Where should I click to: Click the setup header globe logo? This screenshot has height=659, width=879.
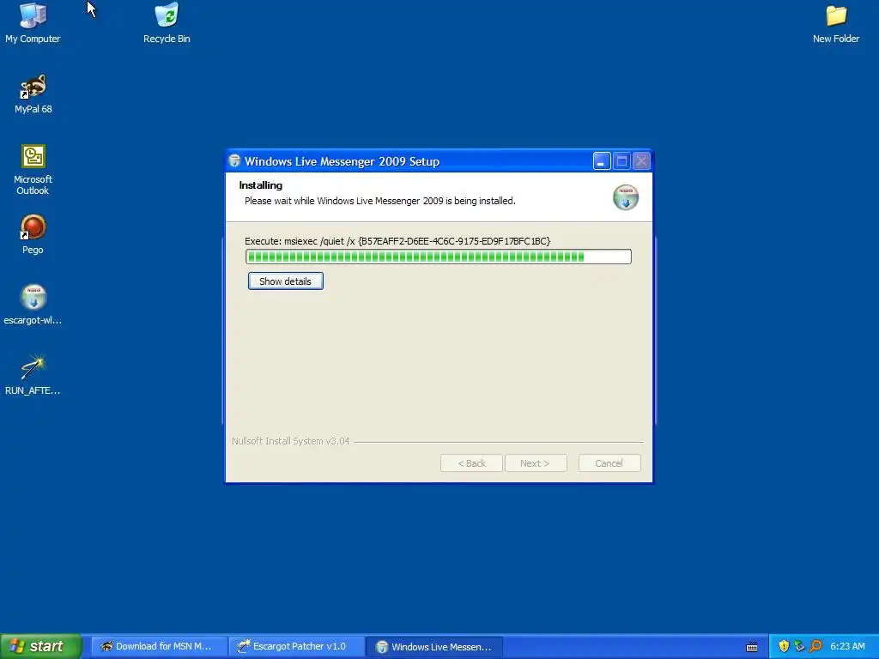tap(626, 197)
